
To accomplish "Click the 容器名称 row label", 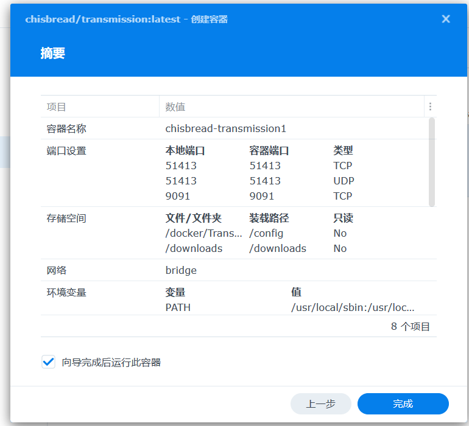I will (66, 128).
